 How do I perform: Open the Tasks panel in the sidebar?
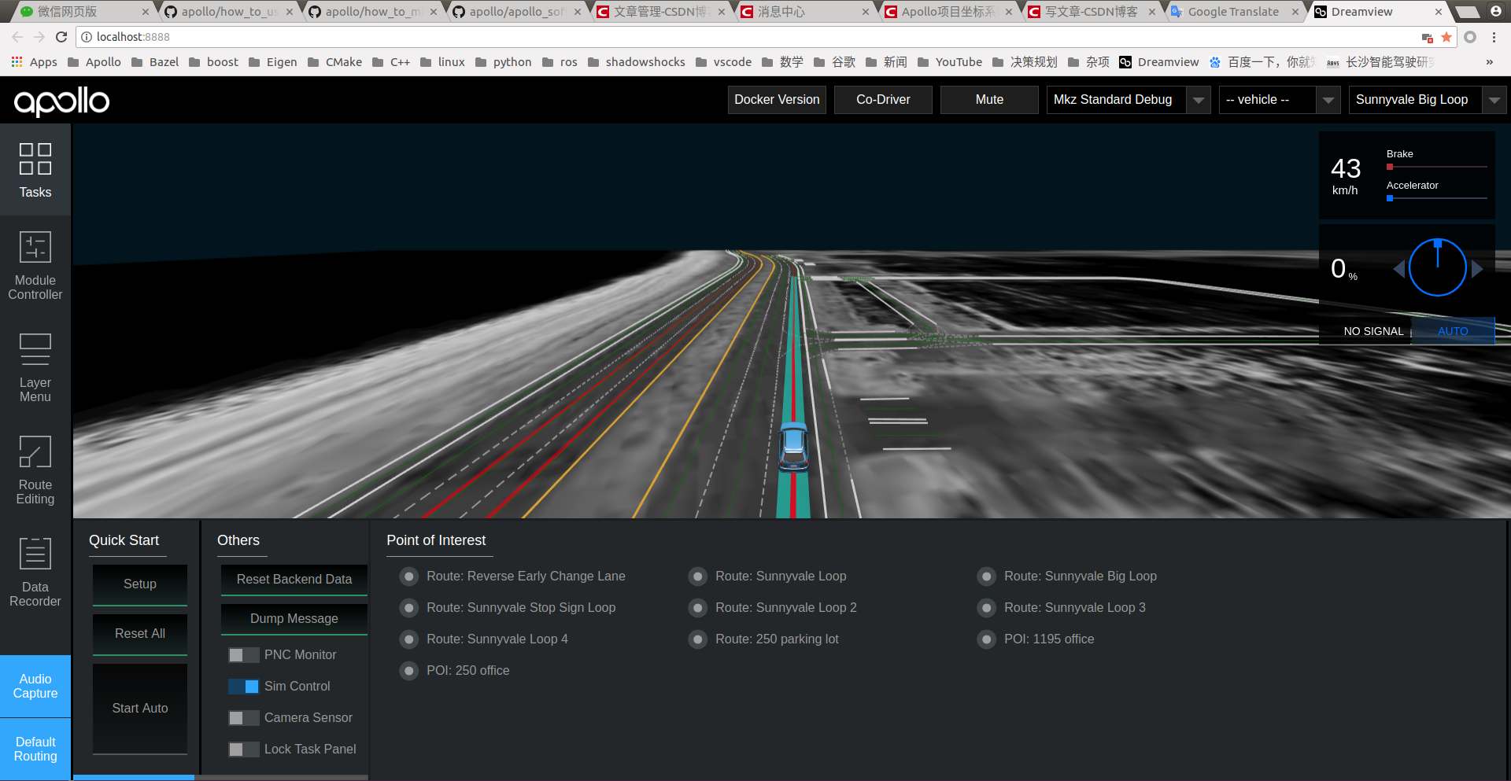(x=35, y=171)
